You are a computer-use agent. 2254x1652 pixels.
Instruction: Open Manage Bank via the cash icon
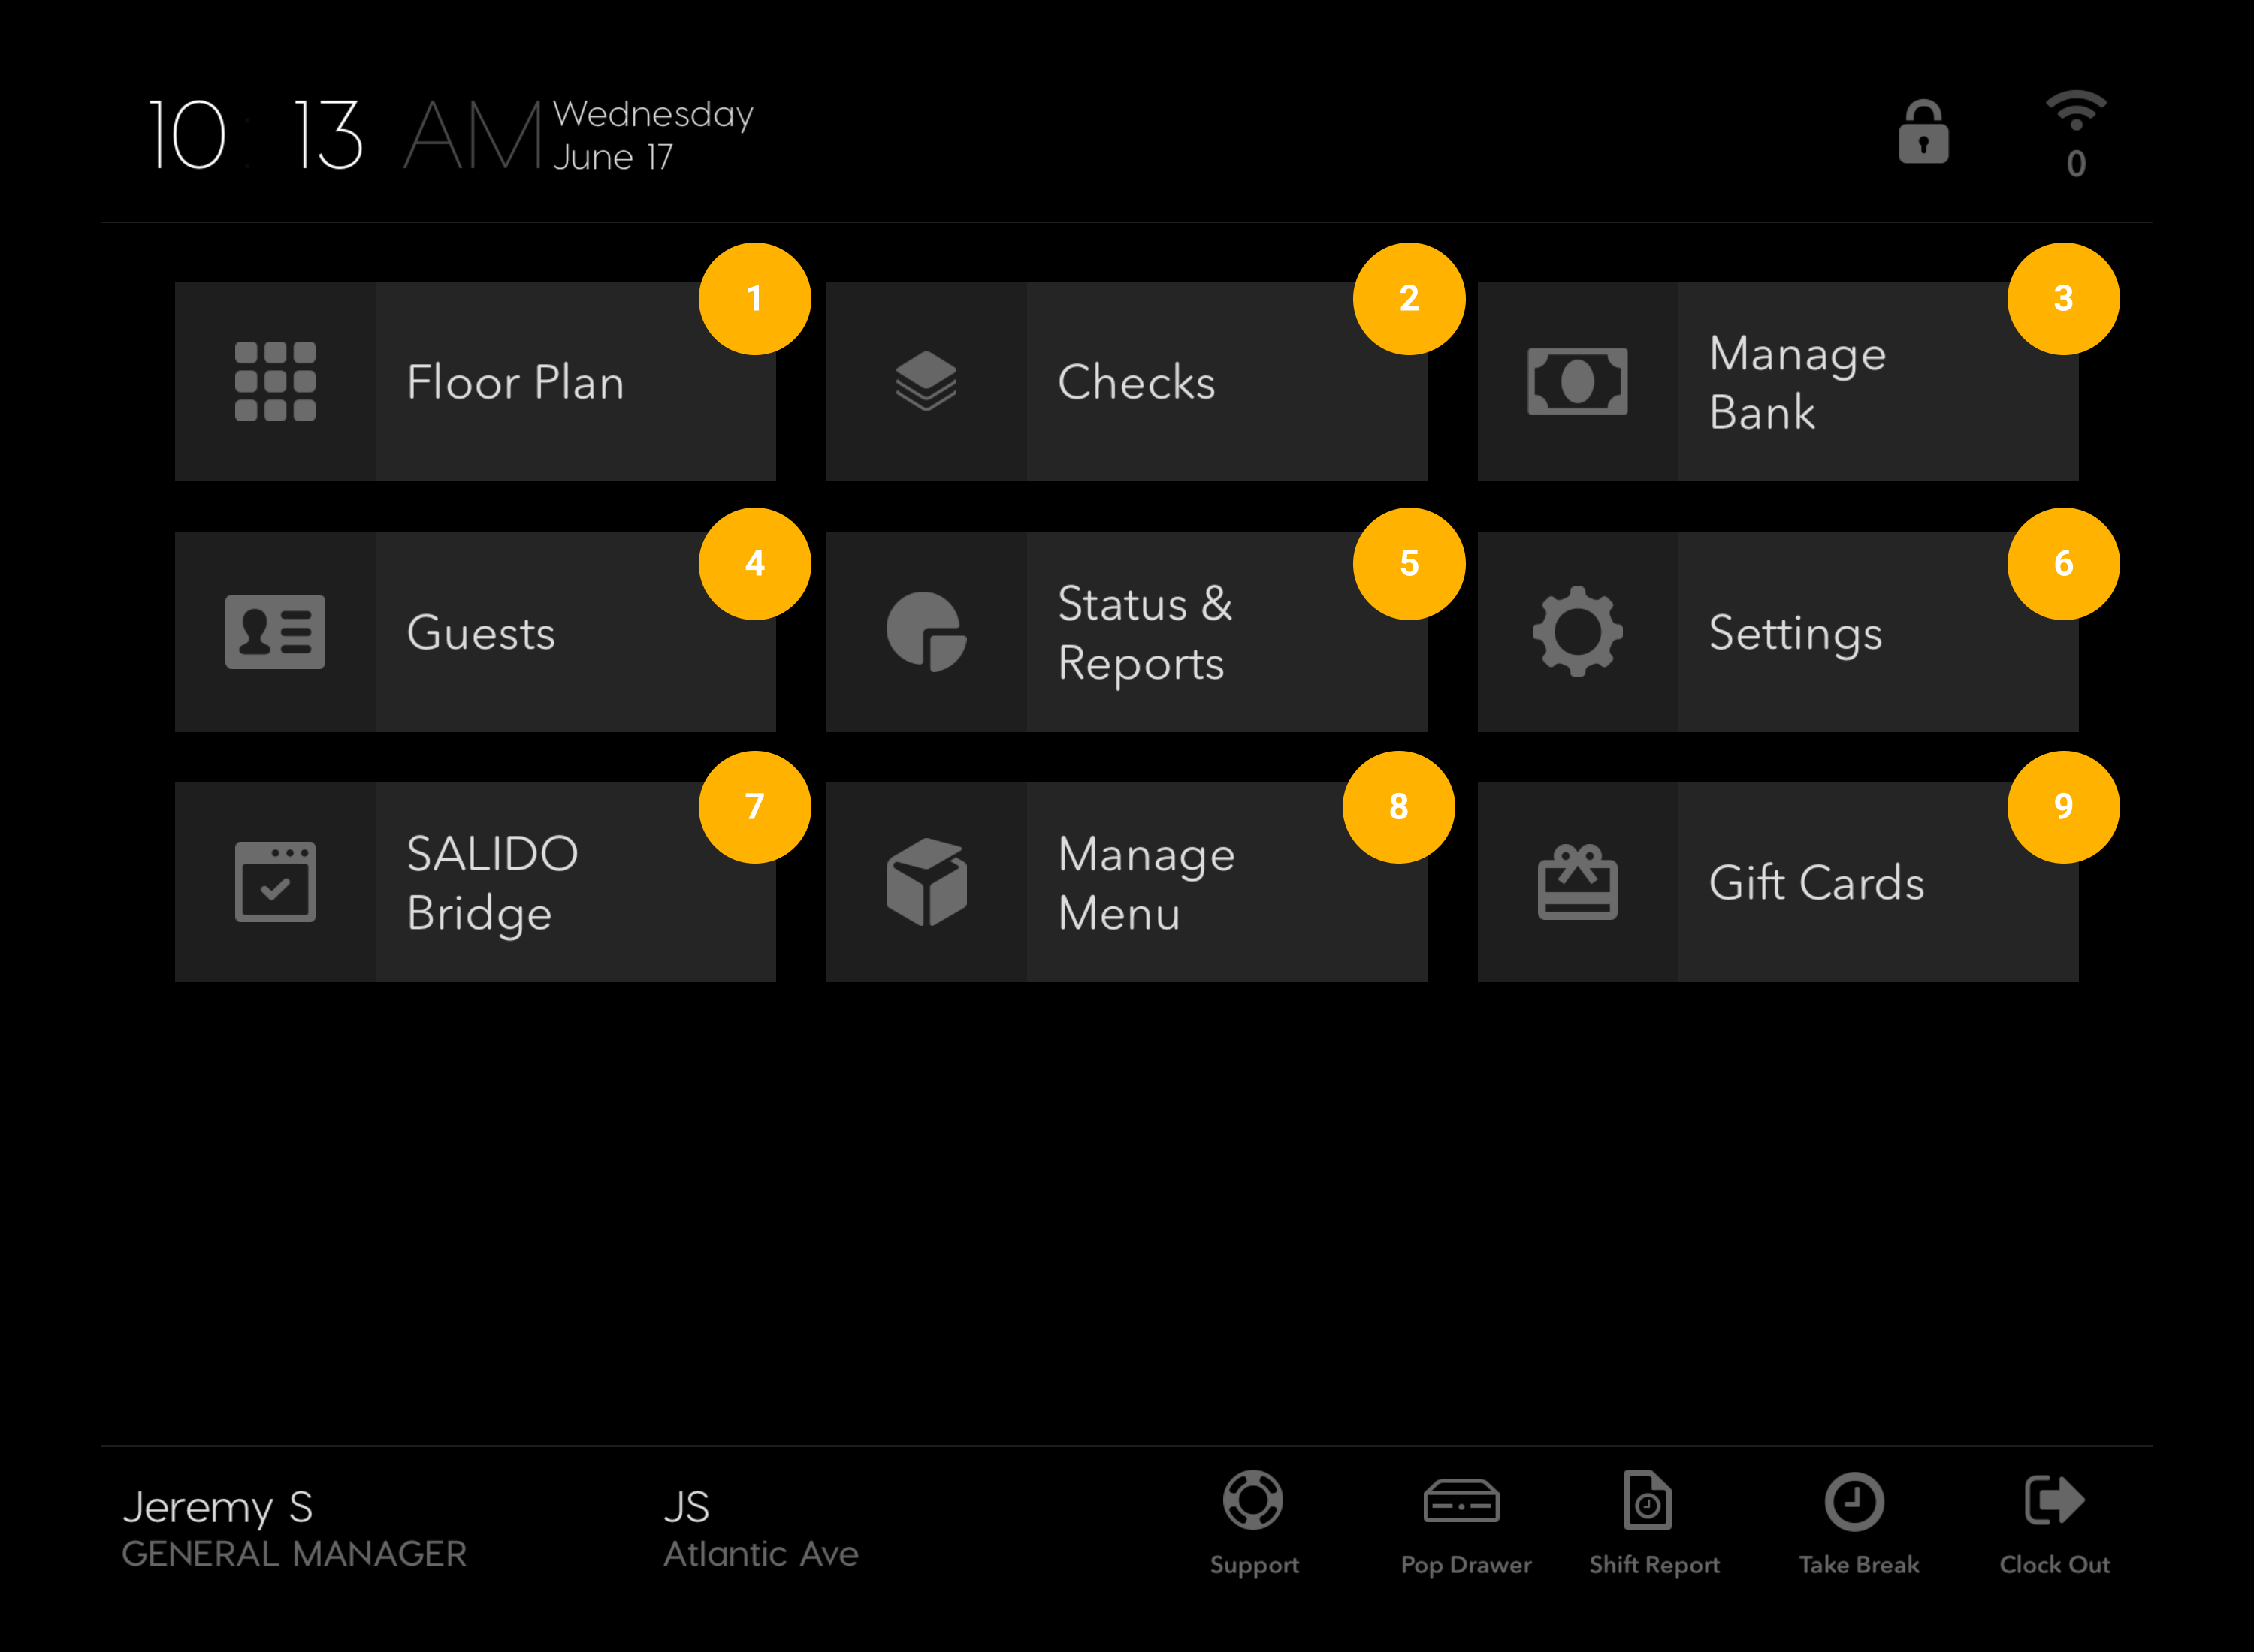(1578, 382)
